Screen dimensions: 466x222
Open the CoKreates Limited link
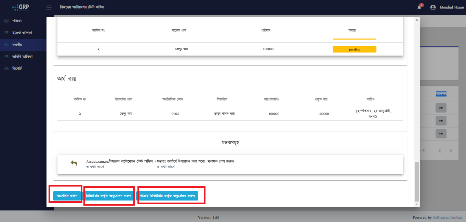pos(448,217)
